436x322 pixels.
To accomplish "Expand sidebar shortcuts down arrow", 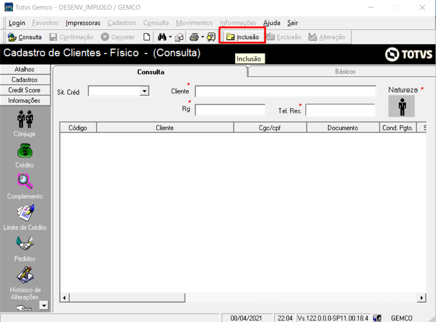I will click(x=44, y=305).
